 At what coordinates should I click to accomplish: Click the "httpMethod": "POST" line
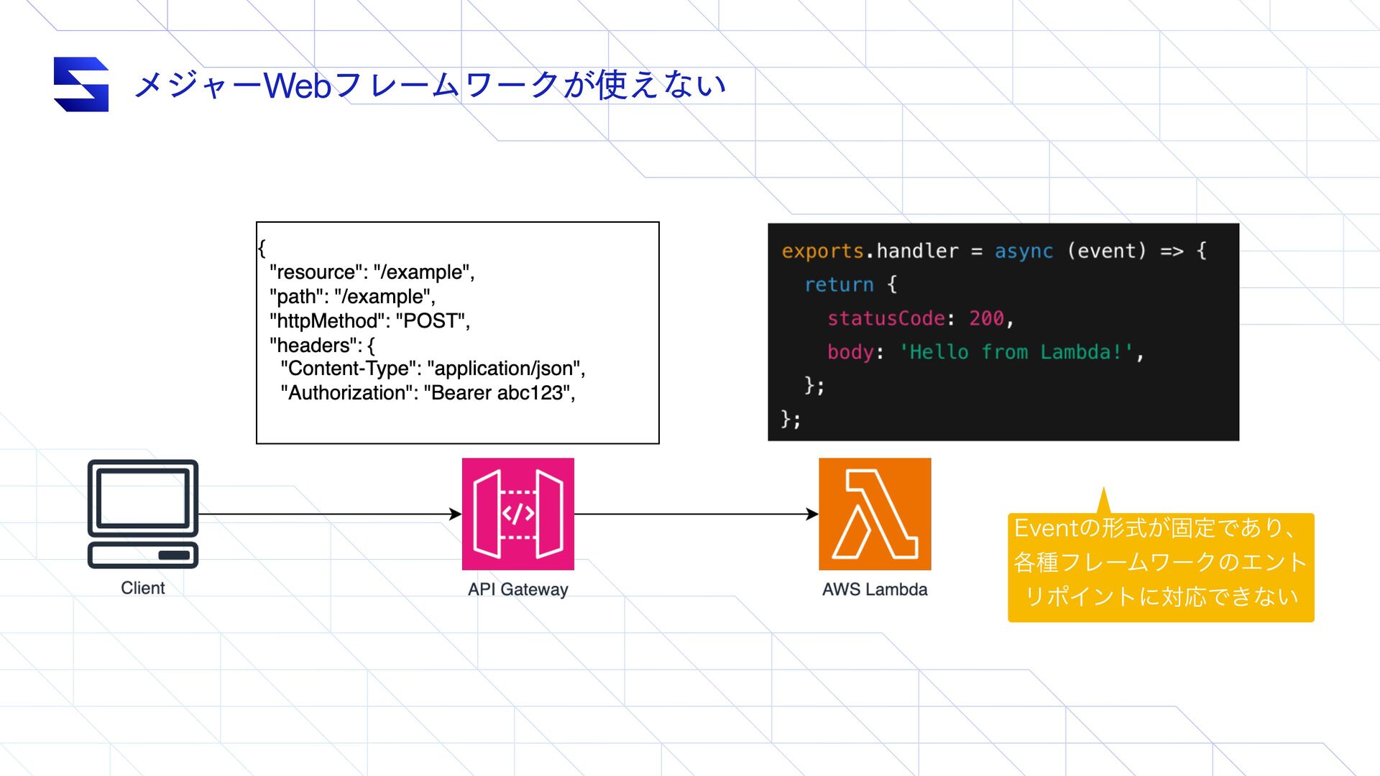pyautogui.click(x=369, y=320)
